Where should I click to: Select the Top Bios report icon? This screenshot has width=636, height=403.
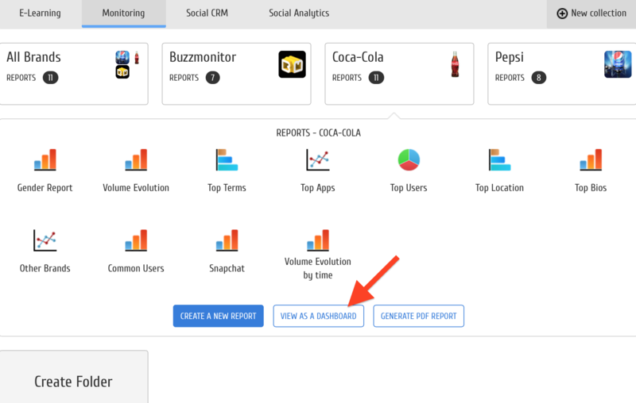click(591, 160)
